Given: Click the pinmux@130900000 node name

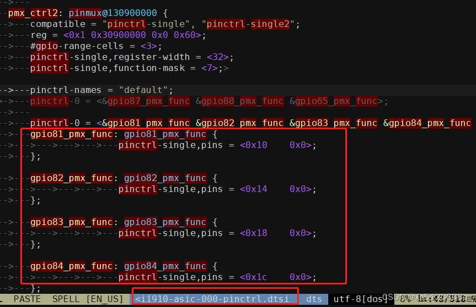Looking at the screenshot, I should [113, 13].
